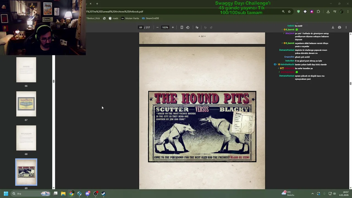The width and height of the screenshot is (352, 198).
Task: Click the undo arrow in PDF toolbar
Action: (205, 27)
